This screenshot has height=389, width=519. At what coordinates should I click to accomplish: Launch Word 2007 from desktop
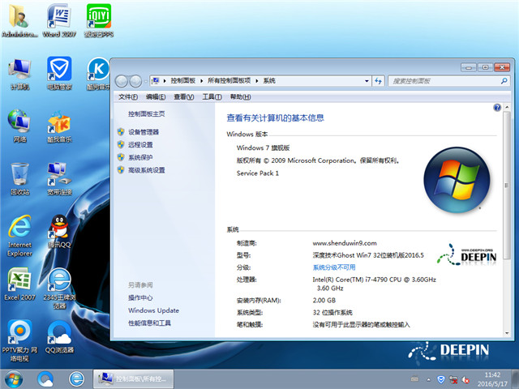[59, 20]
